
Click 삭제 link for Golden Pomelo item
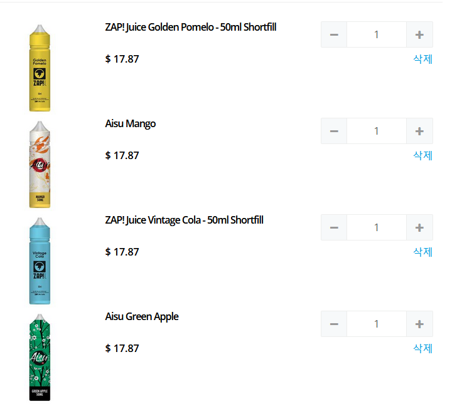tap(423, 59)
